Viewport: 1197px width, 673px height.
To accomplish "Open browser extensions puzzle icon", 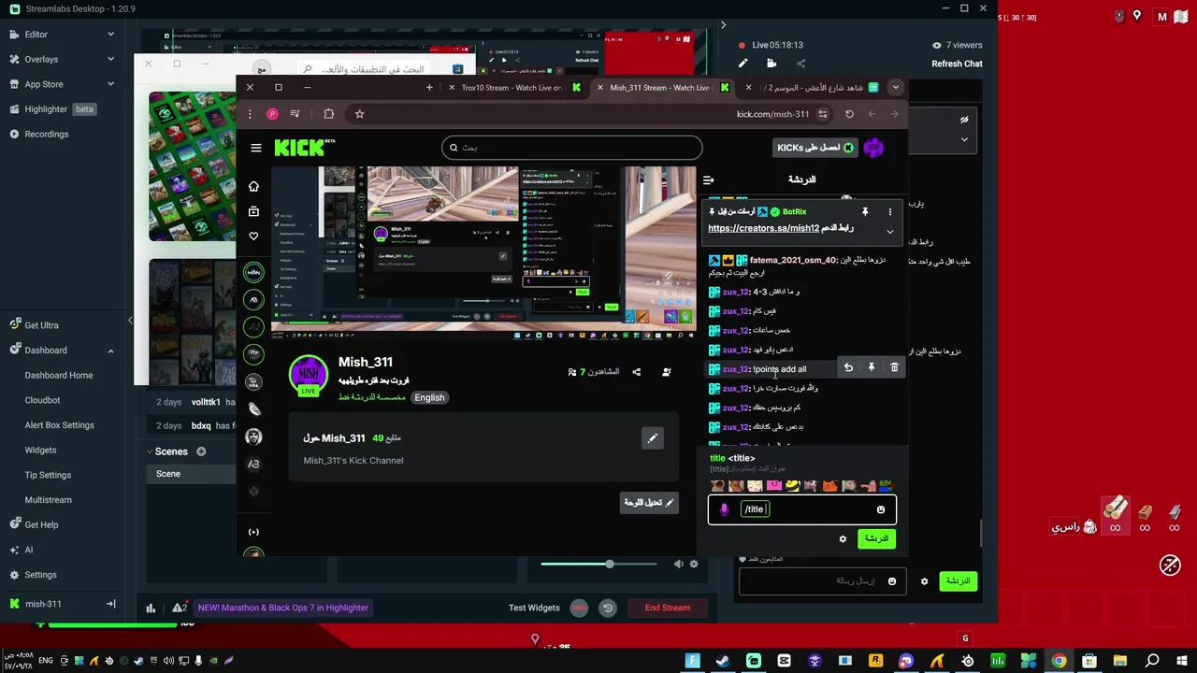I will point(328,114).
